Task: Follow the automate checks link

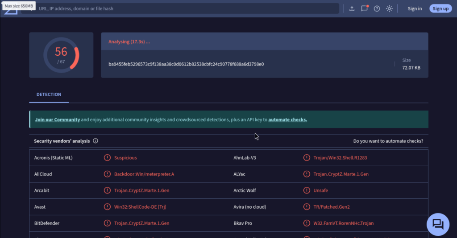Action: (x=287, y=119)
